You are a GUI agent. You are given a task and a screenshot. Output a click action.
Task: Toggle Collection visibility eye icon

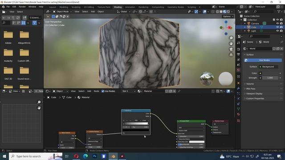[277, 20]
